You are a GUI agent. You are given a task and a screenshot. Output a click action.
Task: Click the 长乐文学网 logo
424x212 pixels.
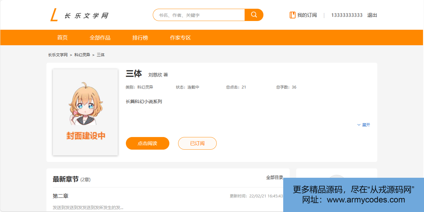(79, 15)
